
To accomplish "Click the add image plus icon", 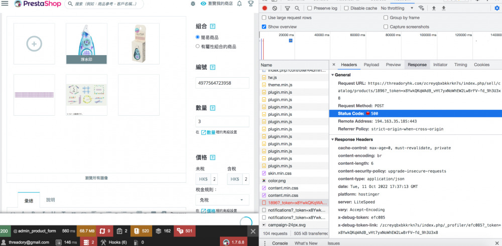I will [34, 44].
